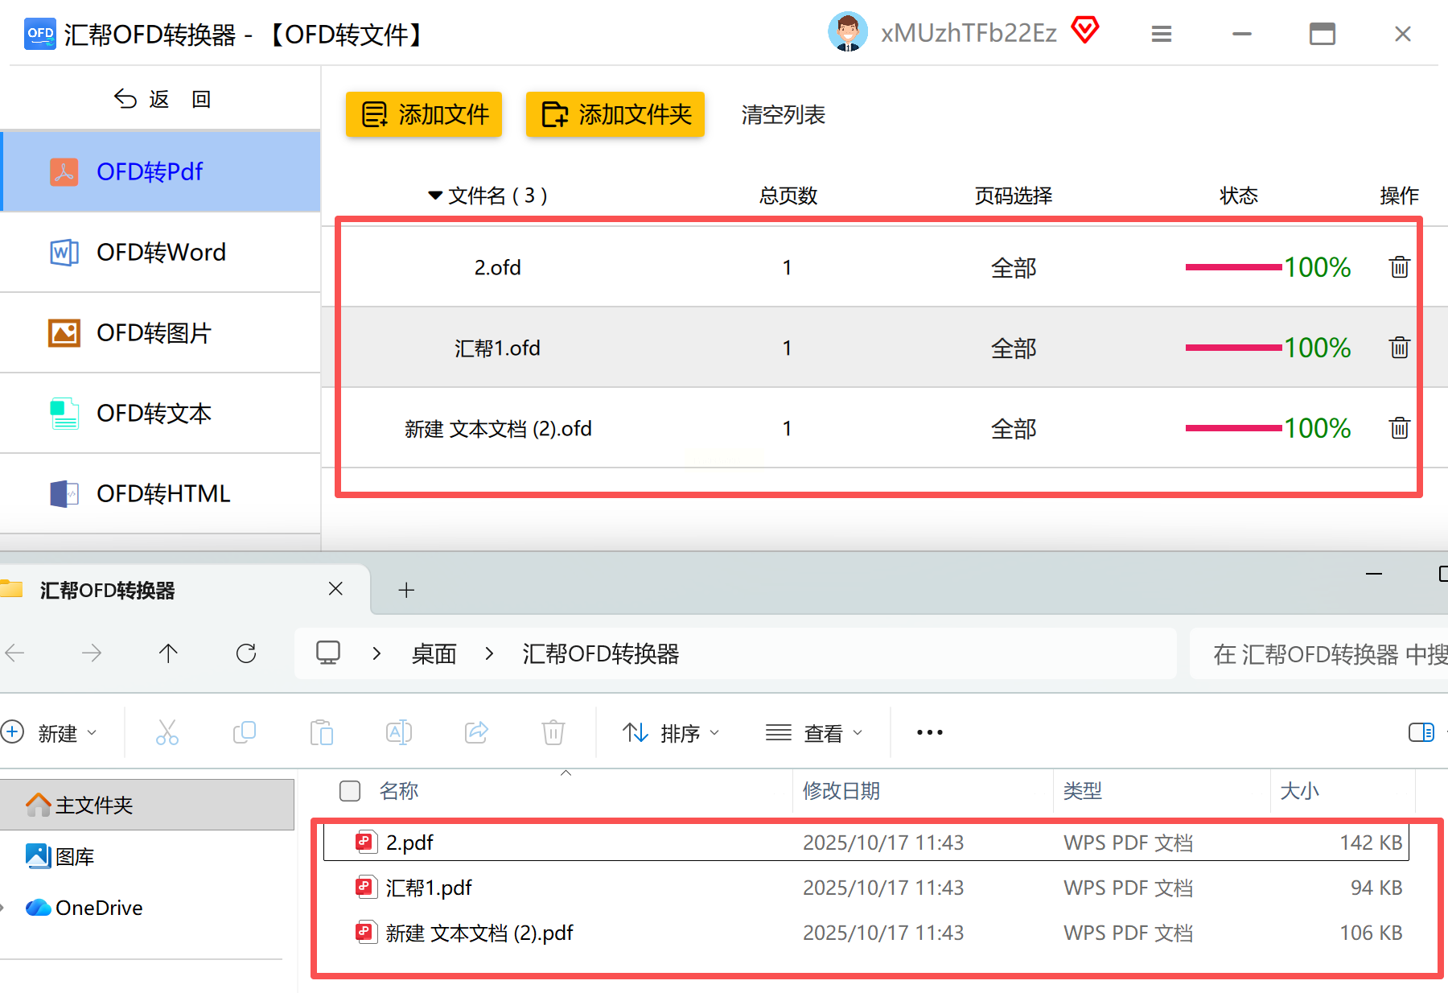Toggle the details pane icon in explorer
Image resolution: width=1448 pixels, height=993 pixels.
click(1421, 732)
